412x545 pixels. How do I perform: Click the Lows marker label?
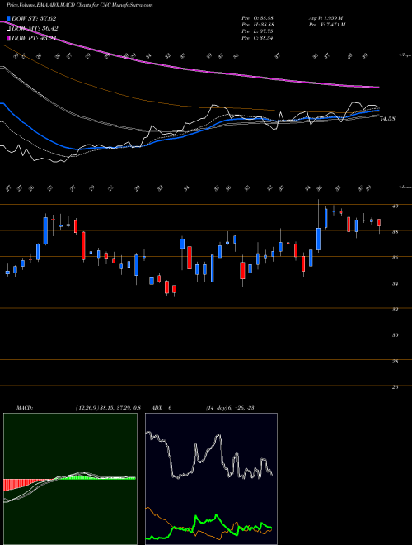405,187
